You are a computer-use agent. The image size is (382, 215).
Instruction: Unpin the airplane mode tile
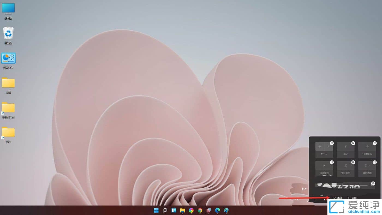pos(374,142)
